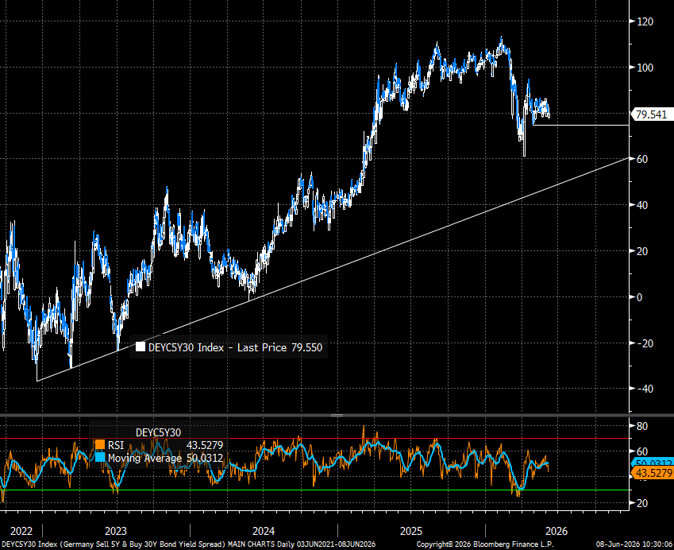
Task: Click the panel divider handle above the RSI pane
Action: pyautogui.click(x=337, y=416)
